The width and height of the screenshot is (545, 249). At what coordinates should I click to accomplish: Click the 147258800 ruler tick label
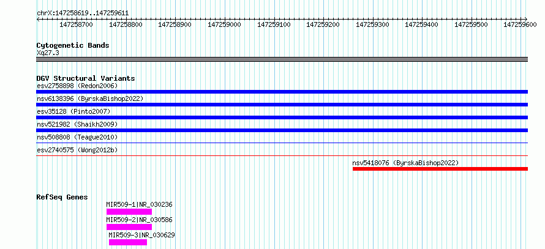click(x=126, y=24)
